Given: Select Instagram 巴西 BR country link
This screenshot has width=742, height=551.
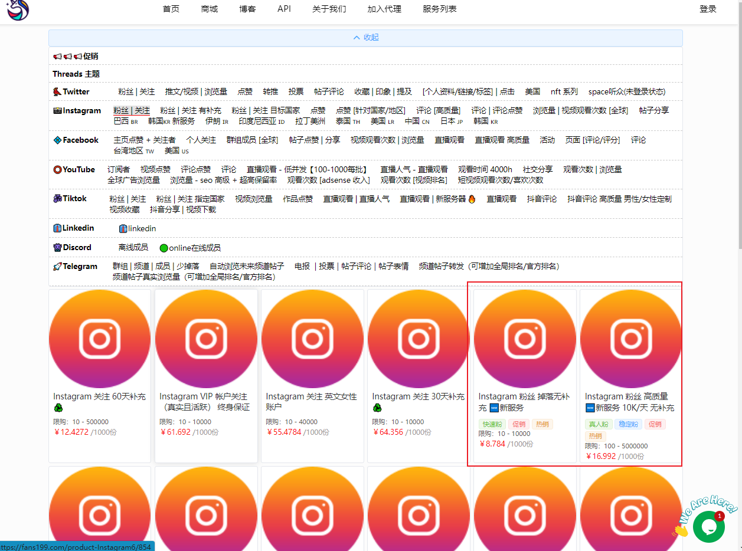Looking at the screenshot, I should pyautogui.click(x=126, y=121).
